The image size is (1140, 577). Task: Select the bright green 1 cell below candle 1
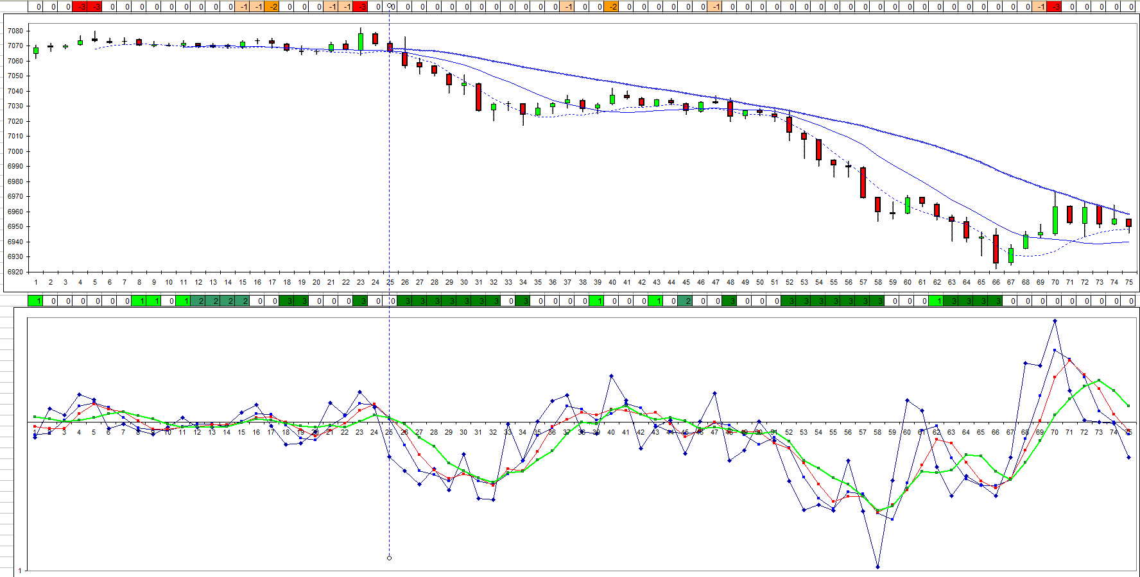coord(36,301)
